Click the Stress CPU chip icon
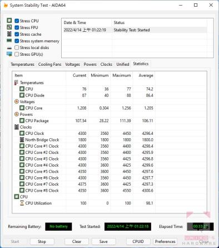 (x=9, y=21)
